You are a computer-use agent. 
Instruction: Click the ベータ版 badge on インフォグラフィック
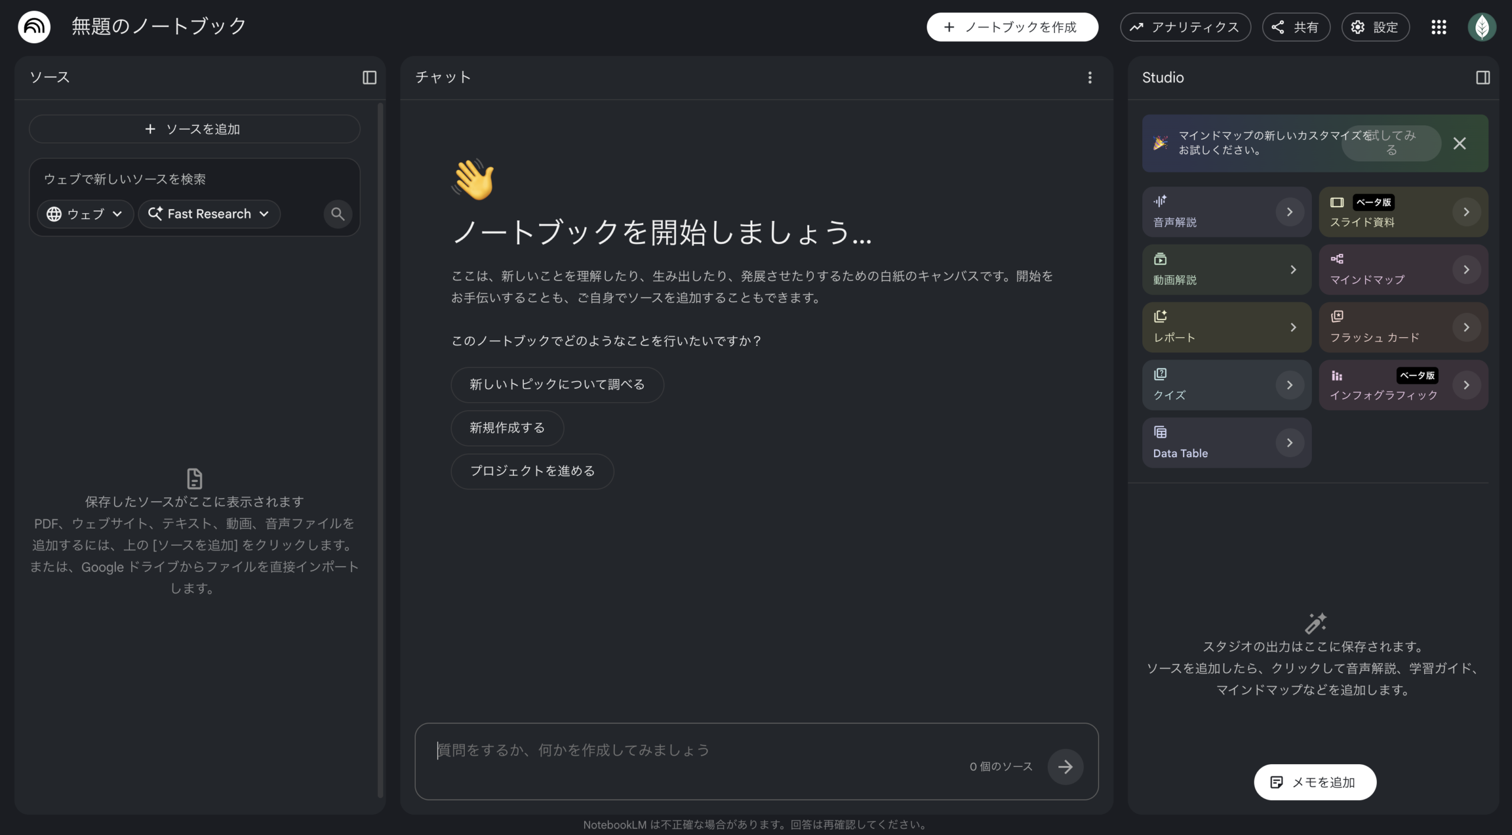tap(1417, 376)
